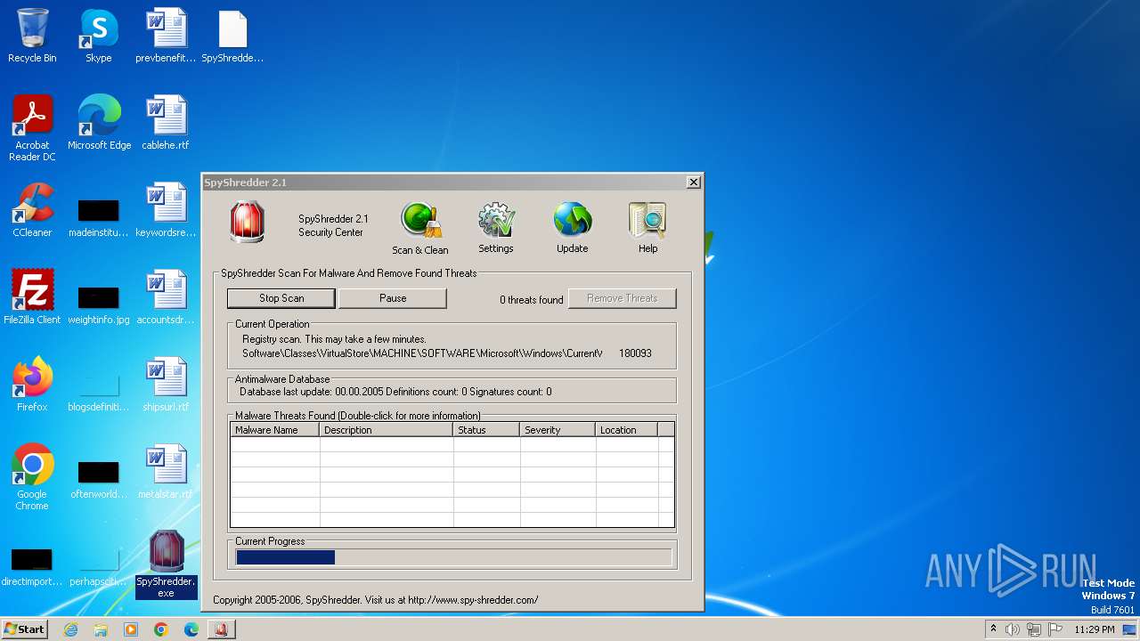Open the clock showing 11:29 PM
The image size is (1140, 641).
click(x=1095, y=629)
